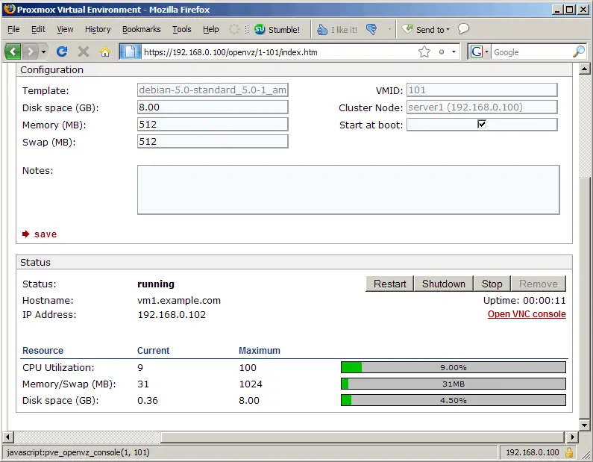Toggle the Start at boot checkbox
The image size is (593, 462).
click(482, 125)
